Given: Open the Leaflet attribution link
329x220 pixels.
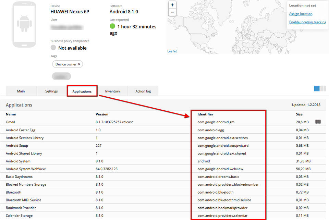Looking at the screenshot, I should tap(172, 51).
